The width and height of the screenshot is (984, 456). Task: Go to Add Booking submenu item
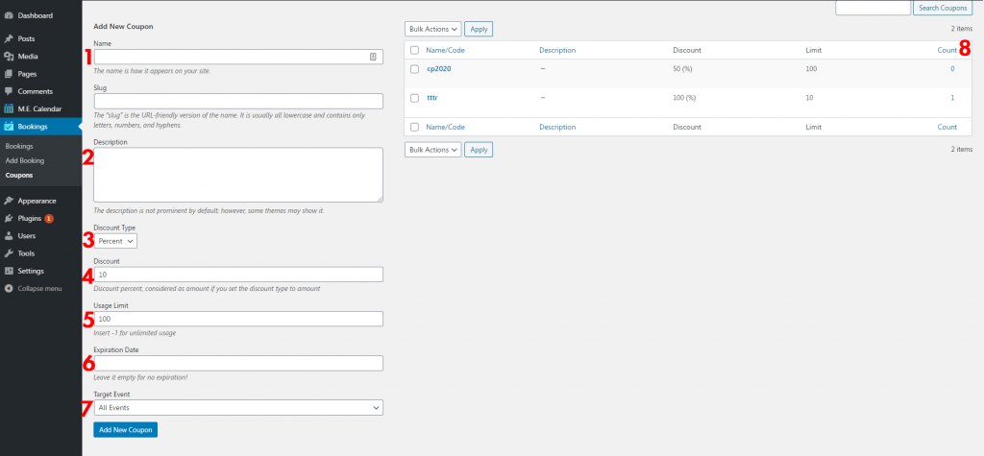pyautogui.click(x=23, y=160)
